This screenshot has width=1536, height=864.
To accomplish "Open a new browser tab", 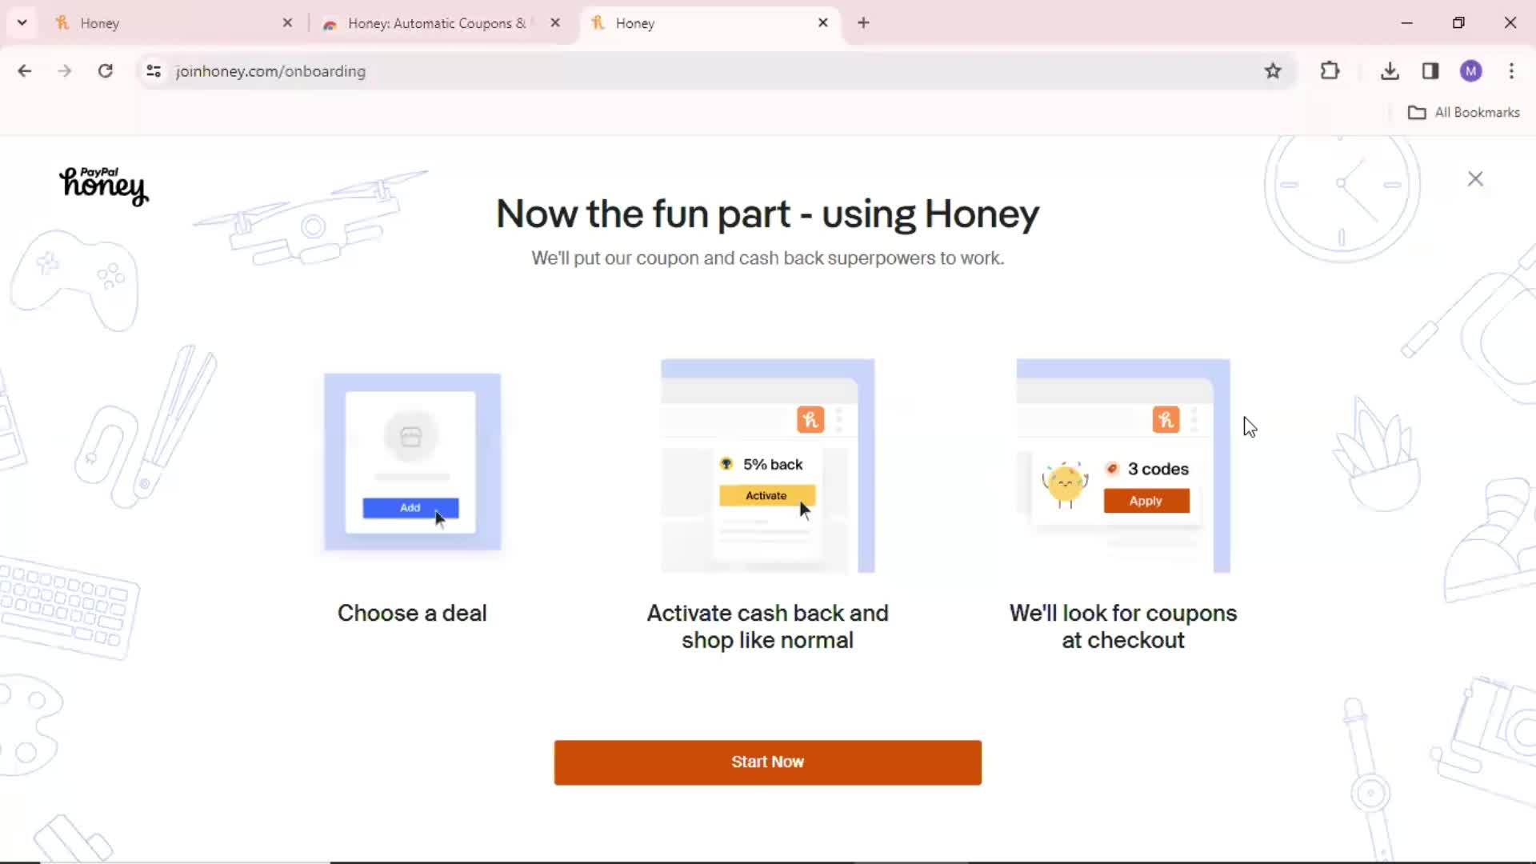I will (x=863, y=23).
